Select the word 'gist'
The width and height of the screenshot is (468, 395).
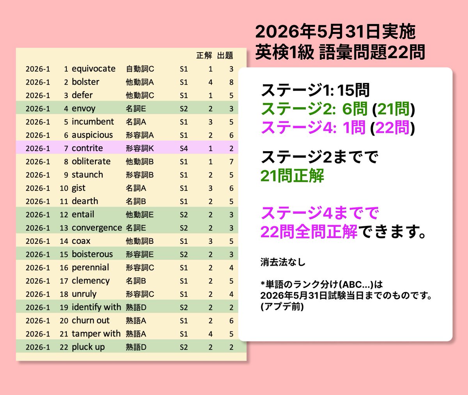pyautogui.click(x=78, y=189)
